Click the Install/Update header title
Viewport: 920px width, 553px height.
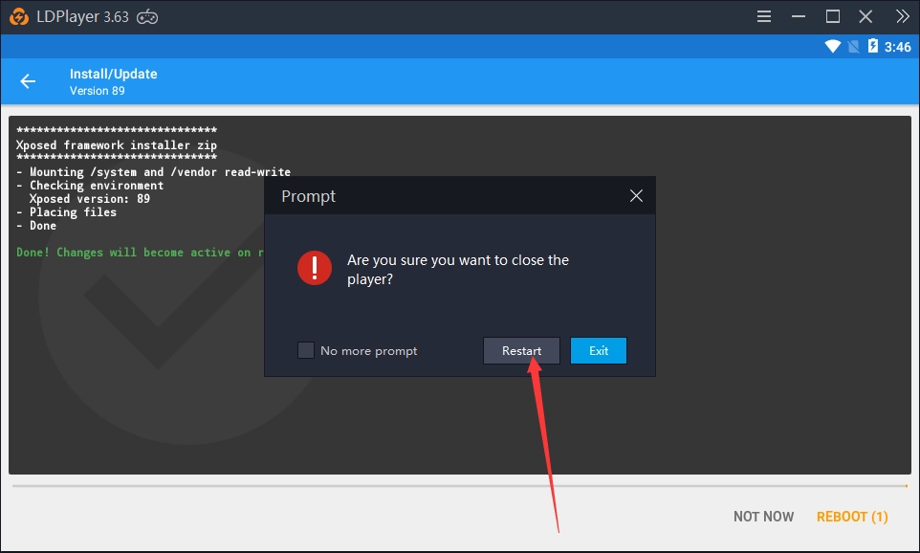112,73
